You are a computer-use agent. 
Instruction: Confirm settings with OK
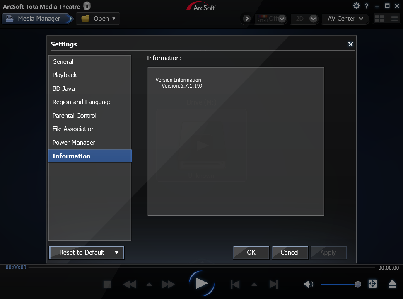(x=251, y=253)
